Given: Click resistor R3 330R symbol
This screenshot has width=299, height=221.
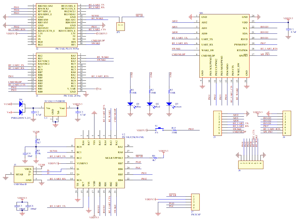Looking at the screenshot, I should pyautogui.click(x=169, y=91).
